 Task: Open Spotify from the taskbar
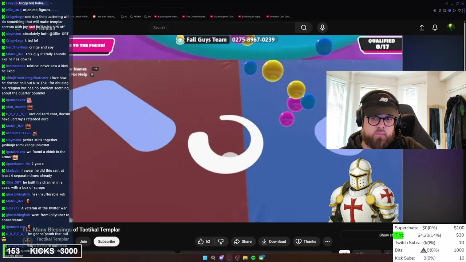[x=253, y=258]
